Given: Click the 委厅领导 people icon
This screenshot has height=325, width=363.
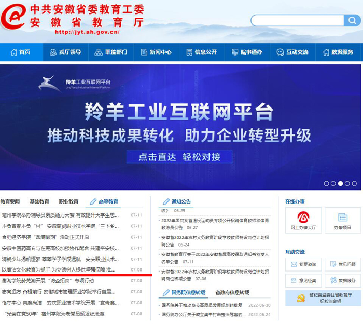Looking at the screenshot, I should 53,52.
